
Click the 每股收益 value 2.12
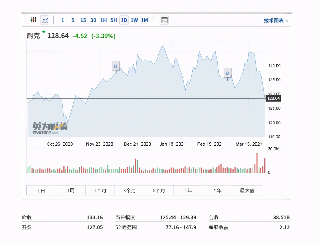285,227
